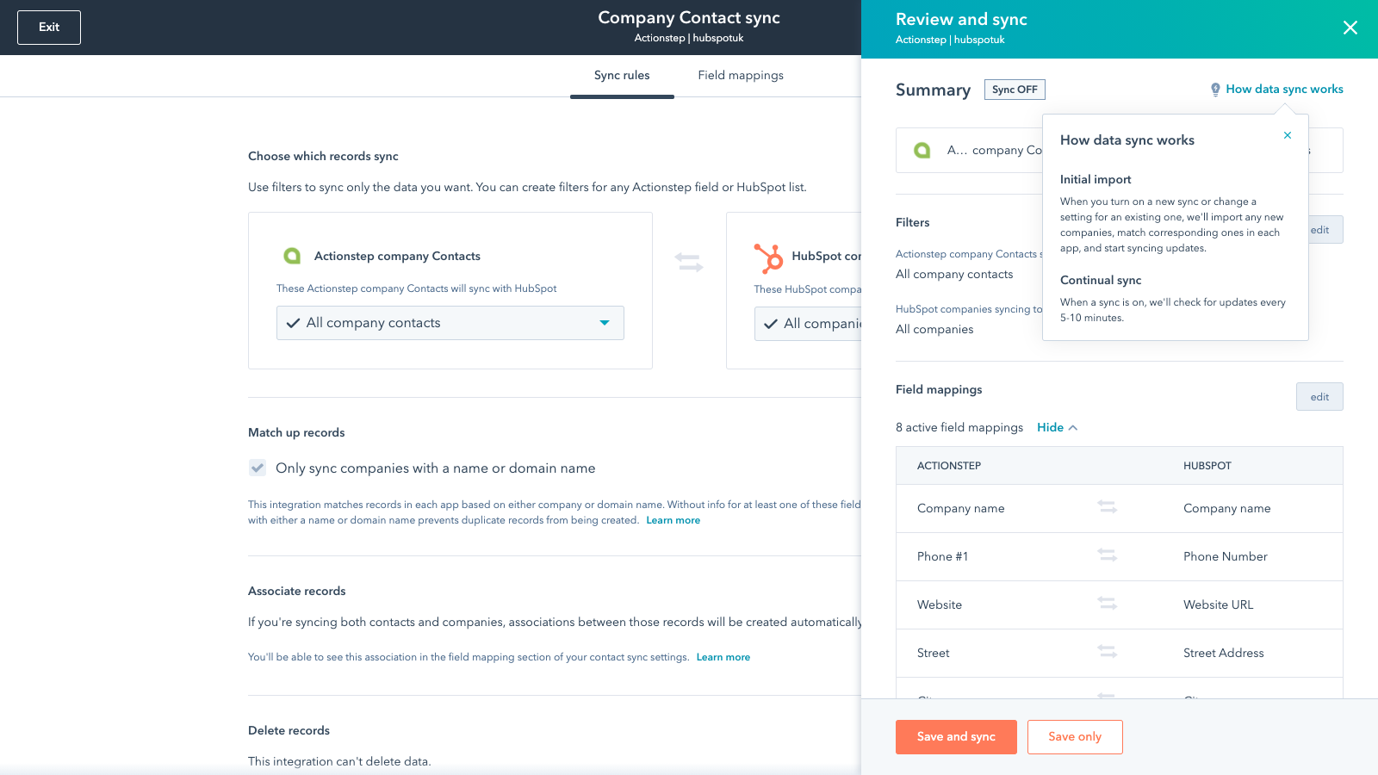Uncheck 'Only sync companies with a name or domain name'
Screen dimensions: 1378x775
[257, 468]
